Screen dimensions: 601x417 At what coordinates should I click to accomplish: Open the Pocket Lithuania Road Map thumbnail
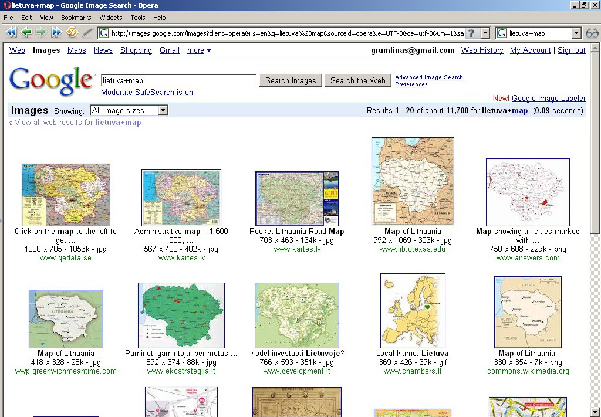297,199
